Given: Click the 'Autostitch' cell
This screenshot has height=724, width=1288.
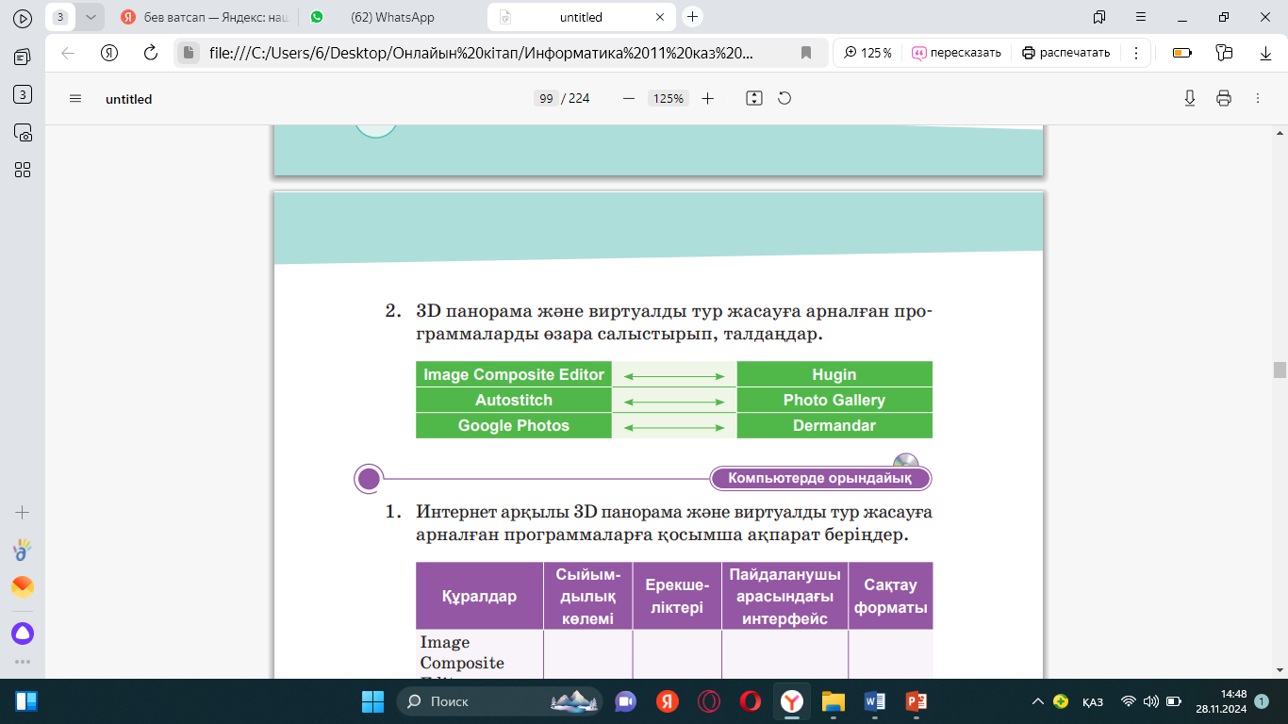Looking at the screenshot, I should 514,400.
